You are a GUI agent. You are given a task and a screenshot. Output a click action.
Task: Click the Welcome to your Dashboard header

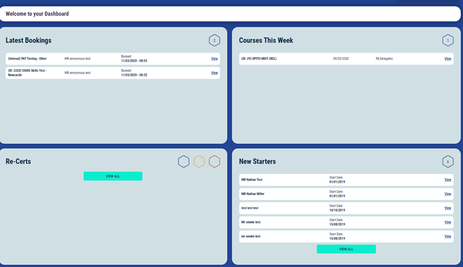(37, 13)
